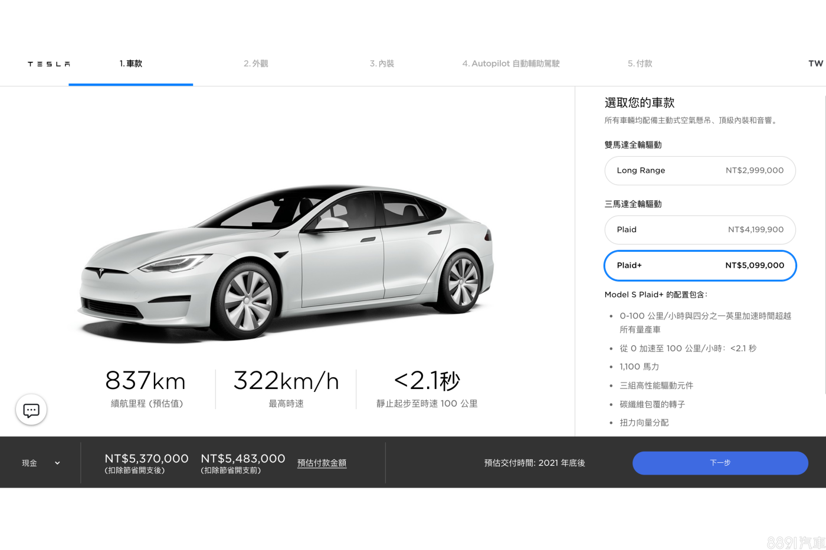Select the Plaid+ NT$5,099,000 option
This screenshot has height=550, width=826.
(x=700, y=266)
